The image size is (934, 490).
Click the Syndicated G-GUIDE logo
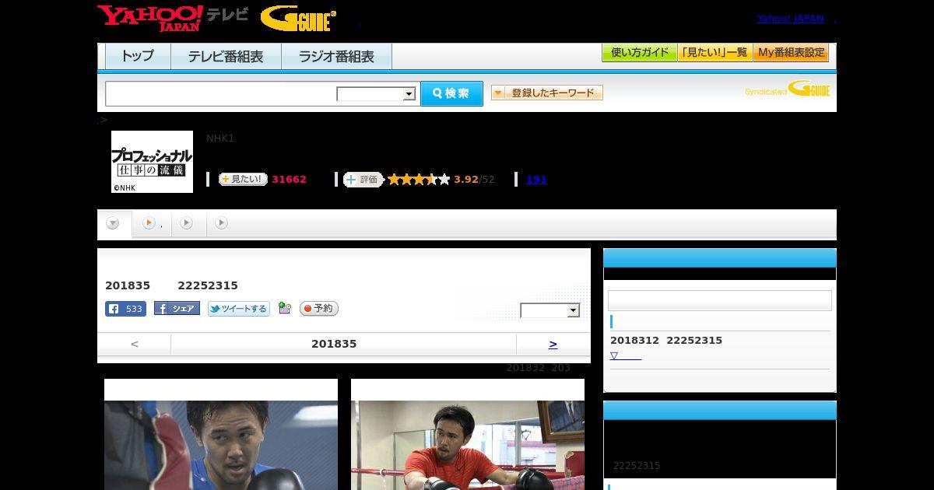coord(787,89)
